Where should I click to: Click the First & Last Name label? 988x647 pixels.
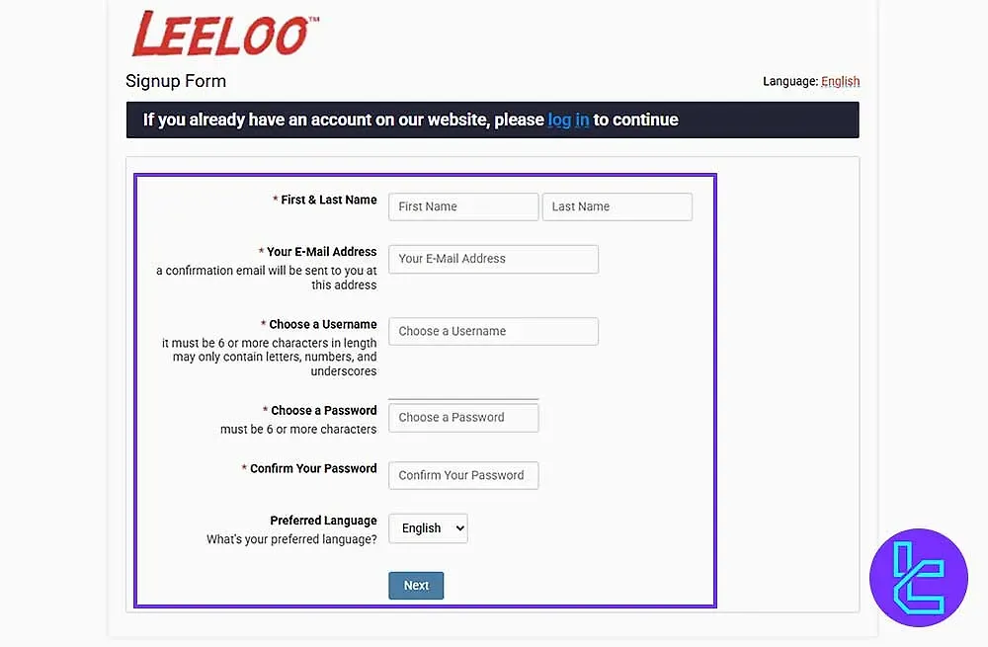tap(328, 200)
